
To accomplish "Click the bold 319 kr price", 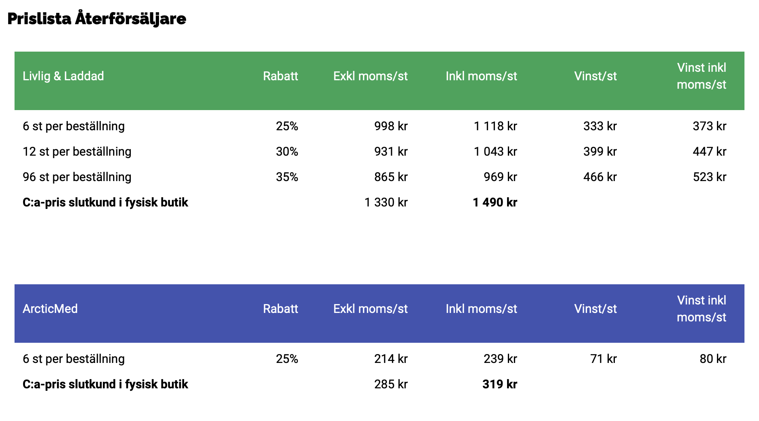I will [500, 384].
